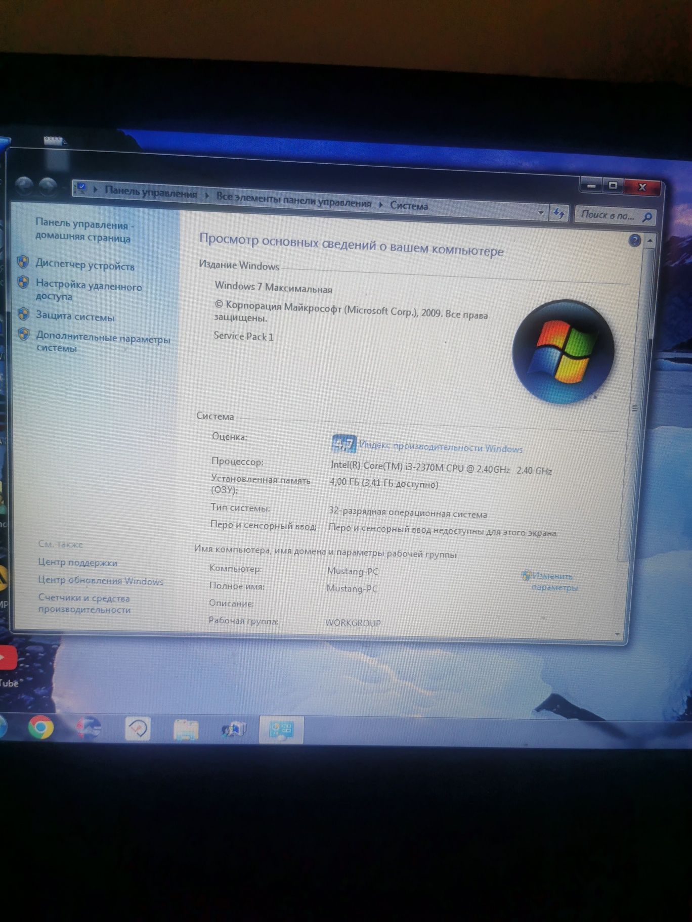This screenshot has height=922, width=692.
Task: Open the address bar history dropdown arrow
Action: coord(540,212)
